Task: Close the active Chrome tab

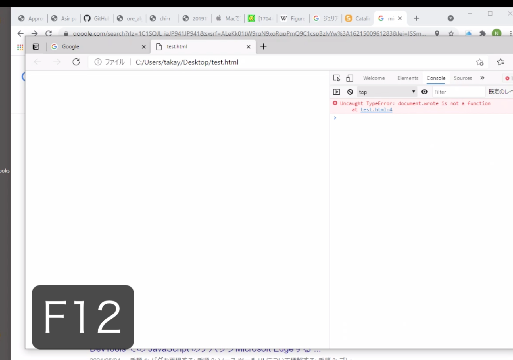Action: (x=400, y=18)
